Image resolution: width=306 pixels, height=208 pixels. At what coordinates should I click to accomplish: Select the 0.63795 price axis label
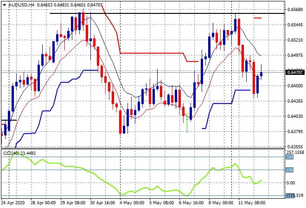coord(295,132)
